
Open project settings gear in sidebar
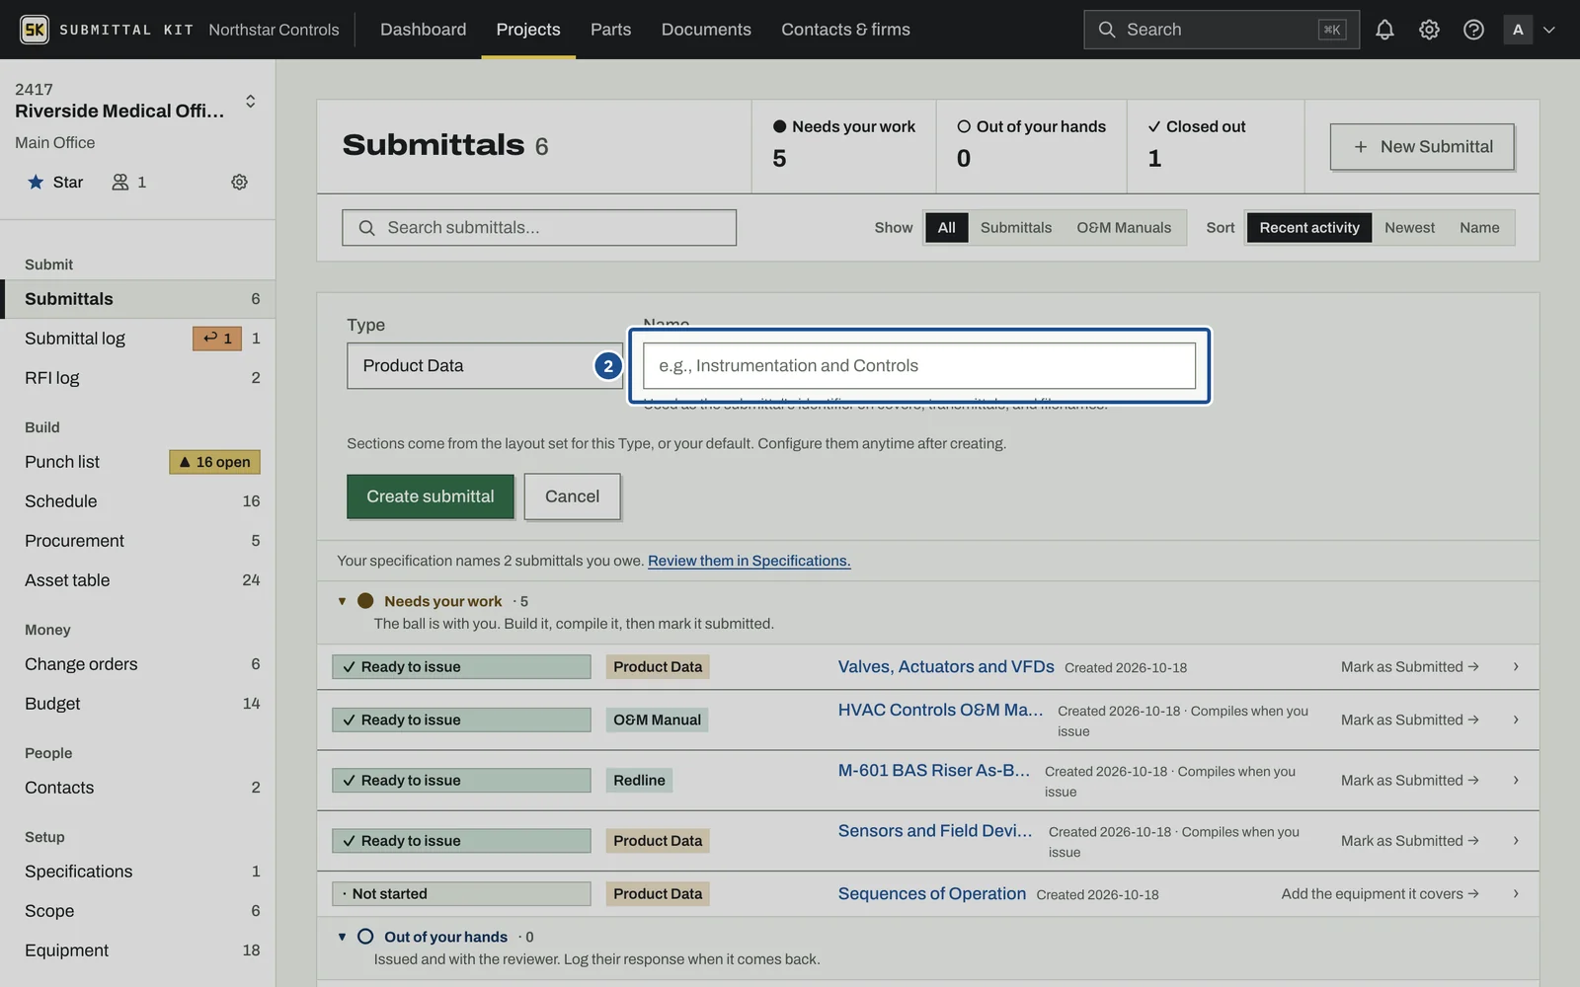click(239, 182)
